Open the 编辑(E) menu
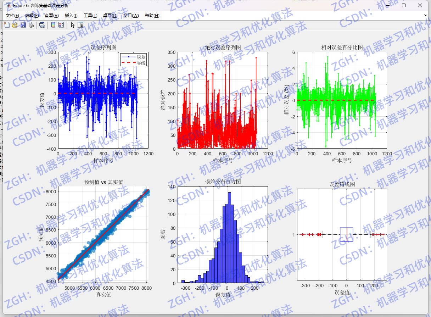 point(32,16)
